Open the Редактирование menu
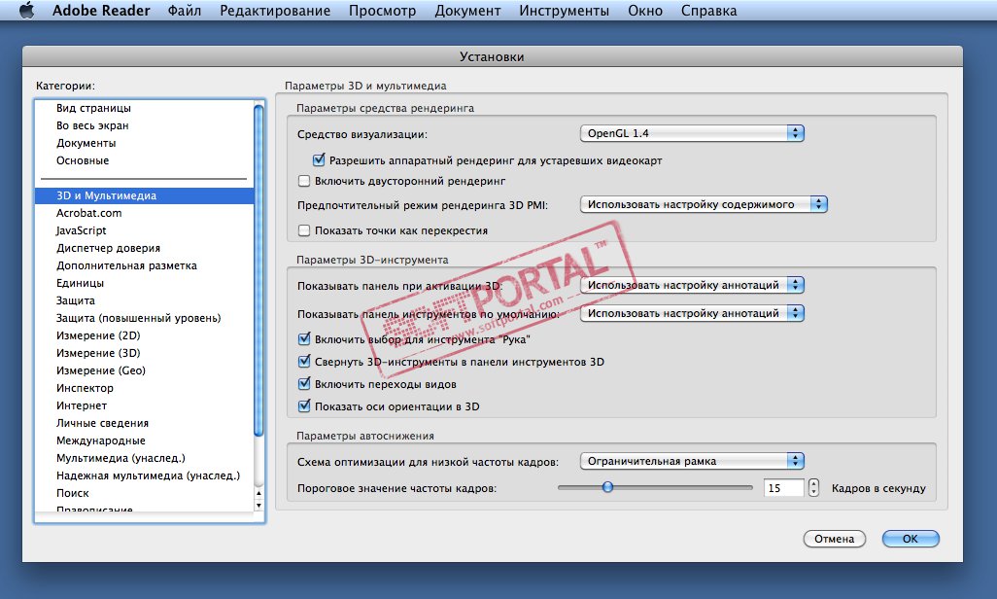 click(x=275, y=11)
